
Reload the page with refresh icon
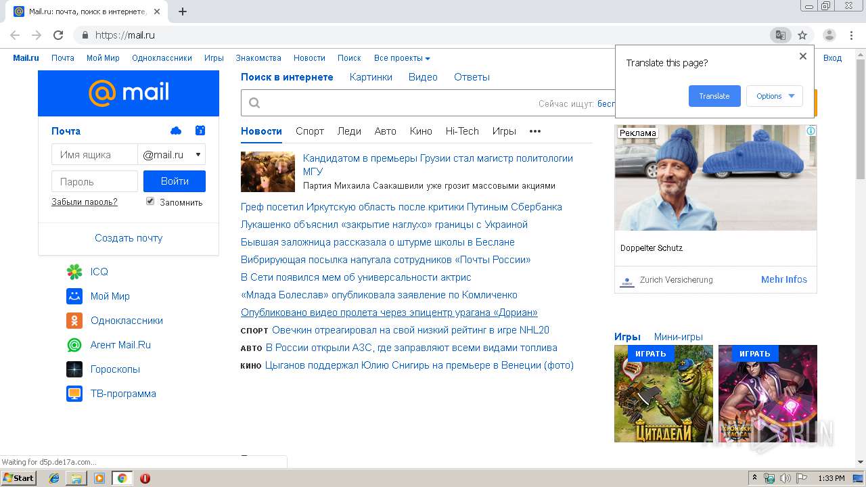pyautogui.click(x=58, y=35)
